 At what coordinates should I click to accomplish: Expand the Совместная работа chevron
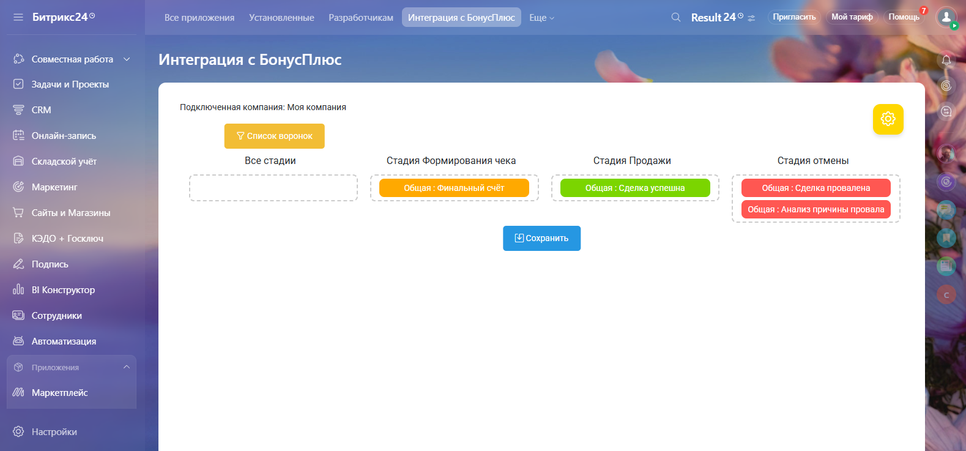(127, 59)
